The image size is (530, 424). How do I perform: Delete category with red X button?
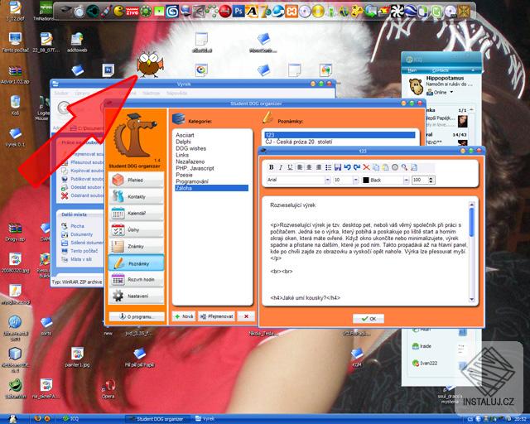[246, 316]
